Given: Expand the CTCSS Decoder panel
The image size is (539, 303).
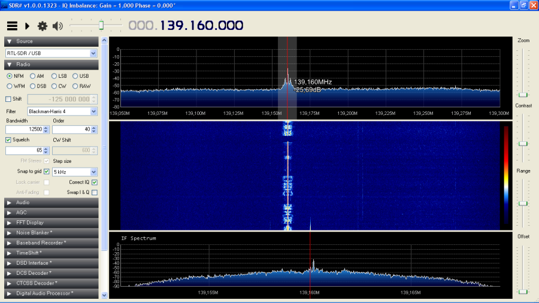Looking at the screenshot, I should [52, 283].
